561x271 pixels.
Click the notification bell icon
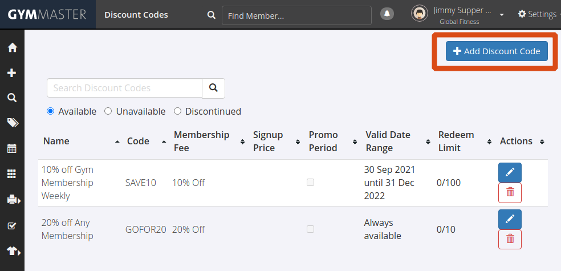387,14
